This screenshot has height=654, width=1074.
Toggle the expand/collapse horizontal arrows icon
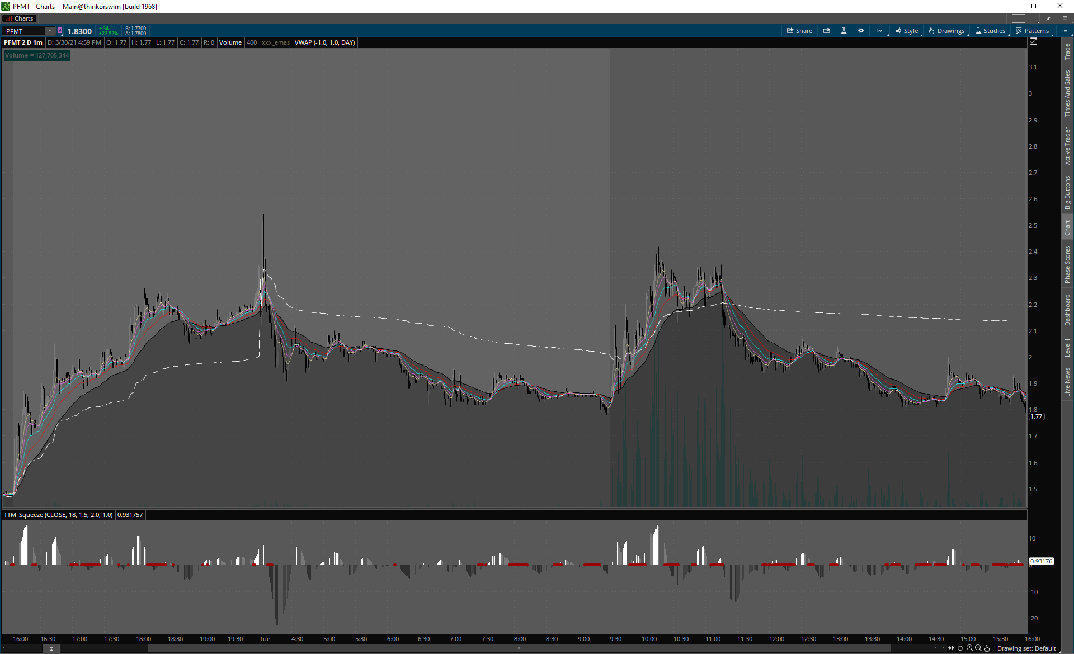(951, 648)
